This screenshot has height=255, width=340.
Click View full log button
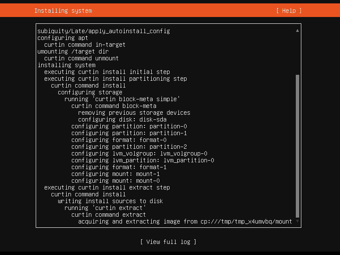tap(168, 242)
